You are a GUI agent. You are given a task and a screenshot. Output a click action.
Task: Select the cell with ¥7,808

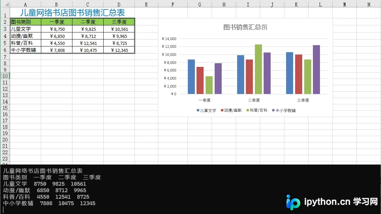(57, 50)
